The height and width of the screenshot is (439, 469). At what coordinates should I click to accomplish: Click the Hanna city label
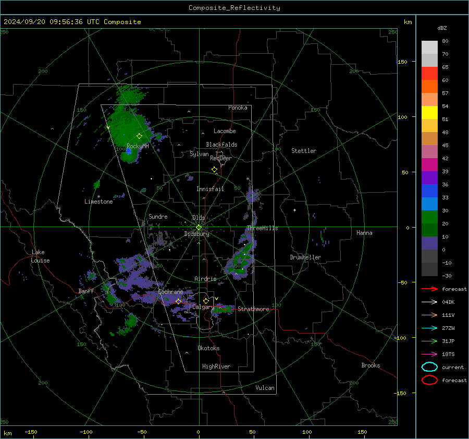364,233
